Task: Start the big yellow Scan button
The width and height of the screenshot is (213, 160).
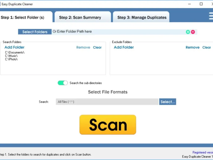Action: [x=108, y=125]
